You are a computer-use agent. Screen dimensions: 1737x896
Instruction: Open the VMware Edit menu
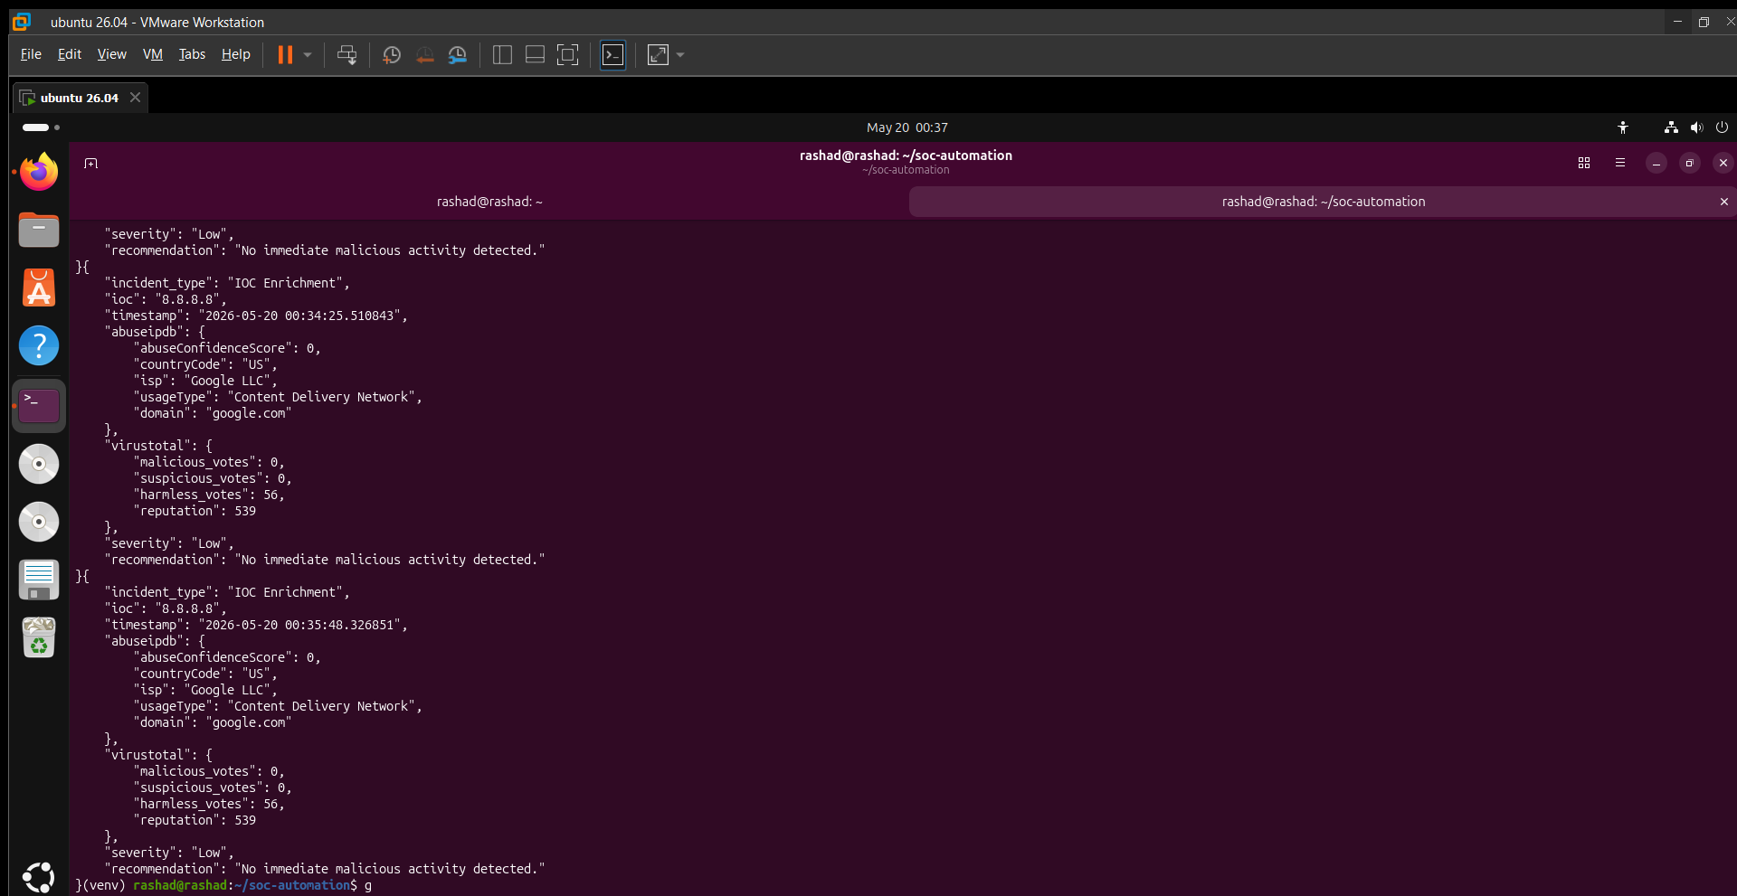[70, 54]
